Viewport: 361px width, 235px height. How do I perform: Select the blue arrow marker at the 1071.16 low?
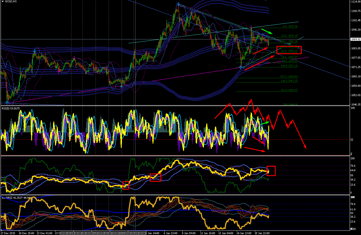tap(241, 67)
